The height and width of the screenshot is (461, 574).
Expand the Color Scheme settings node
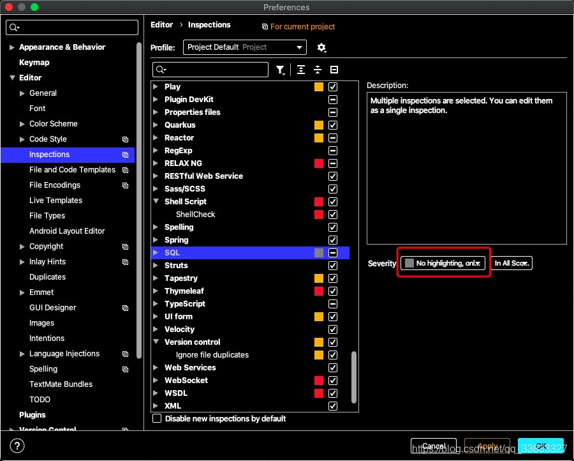click(x=22, y=125)
